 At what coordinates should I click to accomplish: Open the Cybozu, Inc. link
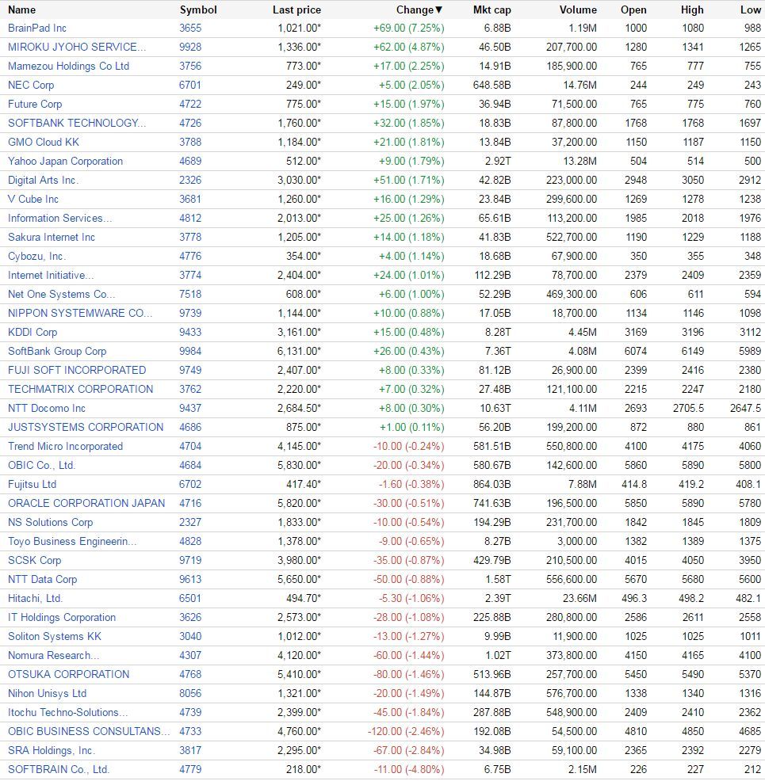(37, 256)
